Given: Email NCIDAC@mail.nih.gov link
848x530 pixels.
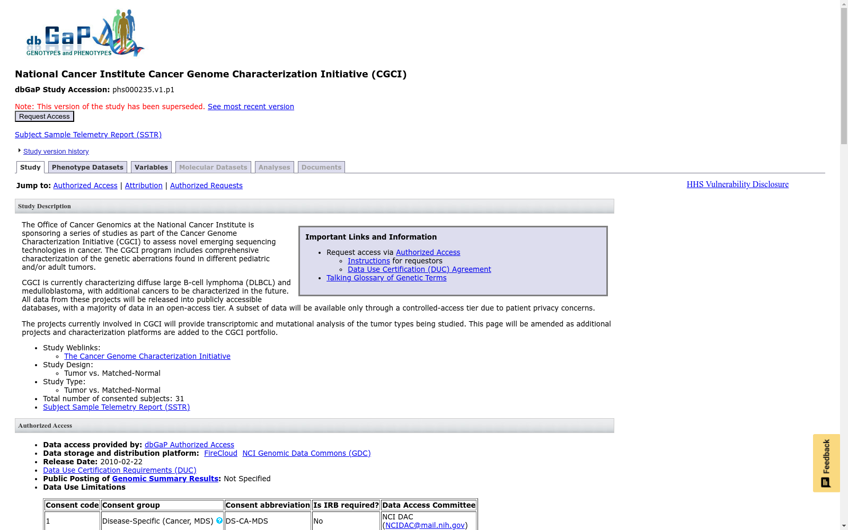Looking at the screenshot, I should click(x=425, y=525).
